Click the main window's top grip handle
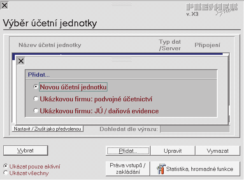Screen dimensions: 244x180 click(x=122, y=4)
